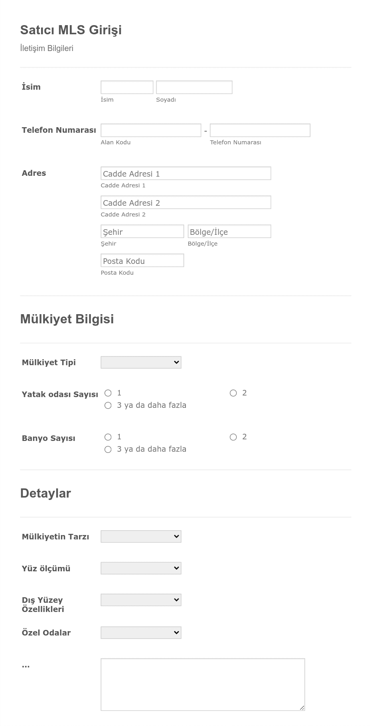The height and width of the screenshot is (726, 371).
Task: Click the first name İsim field
Action: tap(127, 87)
